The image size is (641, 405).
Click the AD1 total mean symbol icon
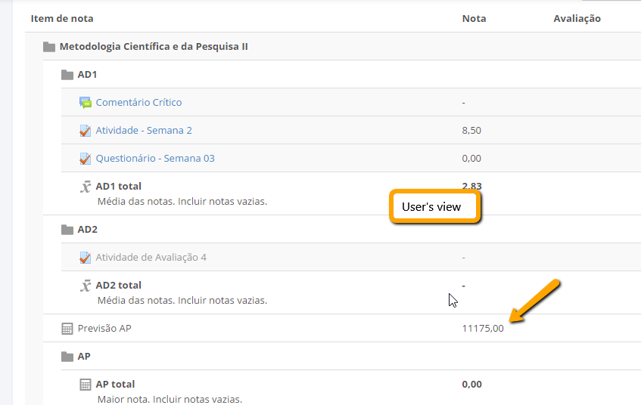pyautogui.click(x=85, y=187)
